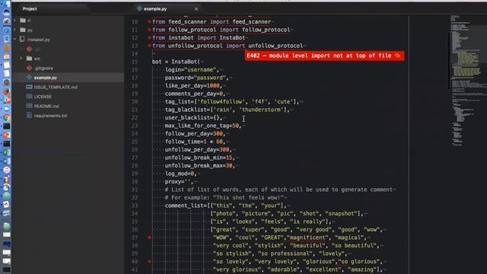
Task: Select the Project panel tab
Action: [x=30, y=8]
